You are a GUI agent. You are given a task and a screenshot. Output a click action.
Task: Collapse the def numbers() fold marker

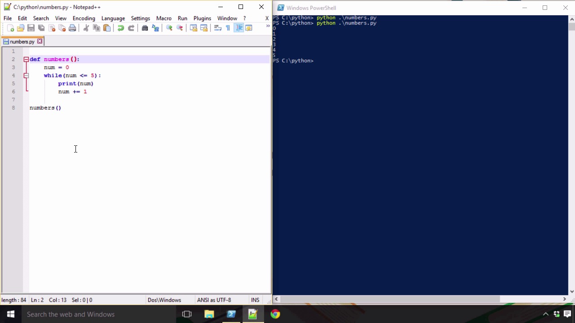coord(26,59)
